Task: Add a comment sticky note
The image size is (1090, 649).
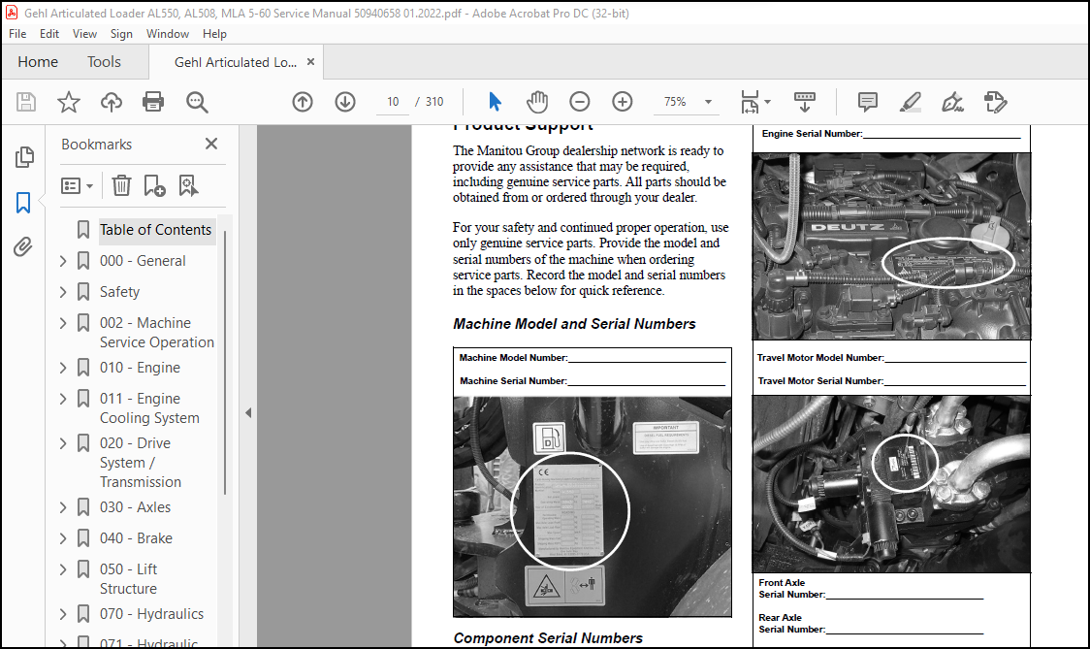Action: pyautogui.click(x=868, y=102)
